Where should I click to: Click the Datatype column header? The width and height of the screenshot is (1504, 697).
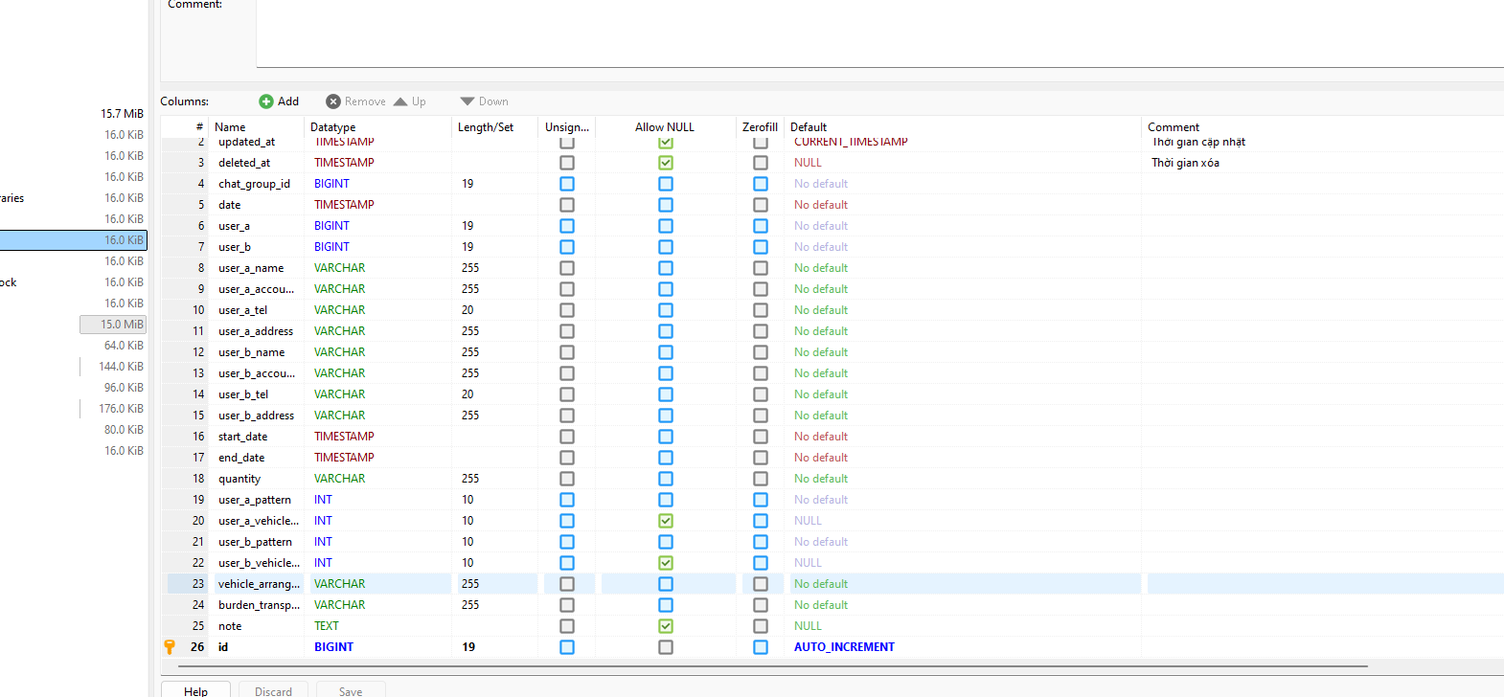click(333, 127)
